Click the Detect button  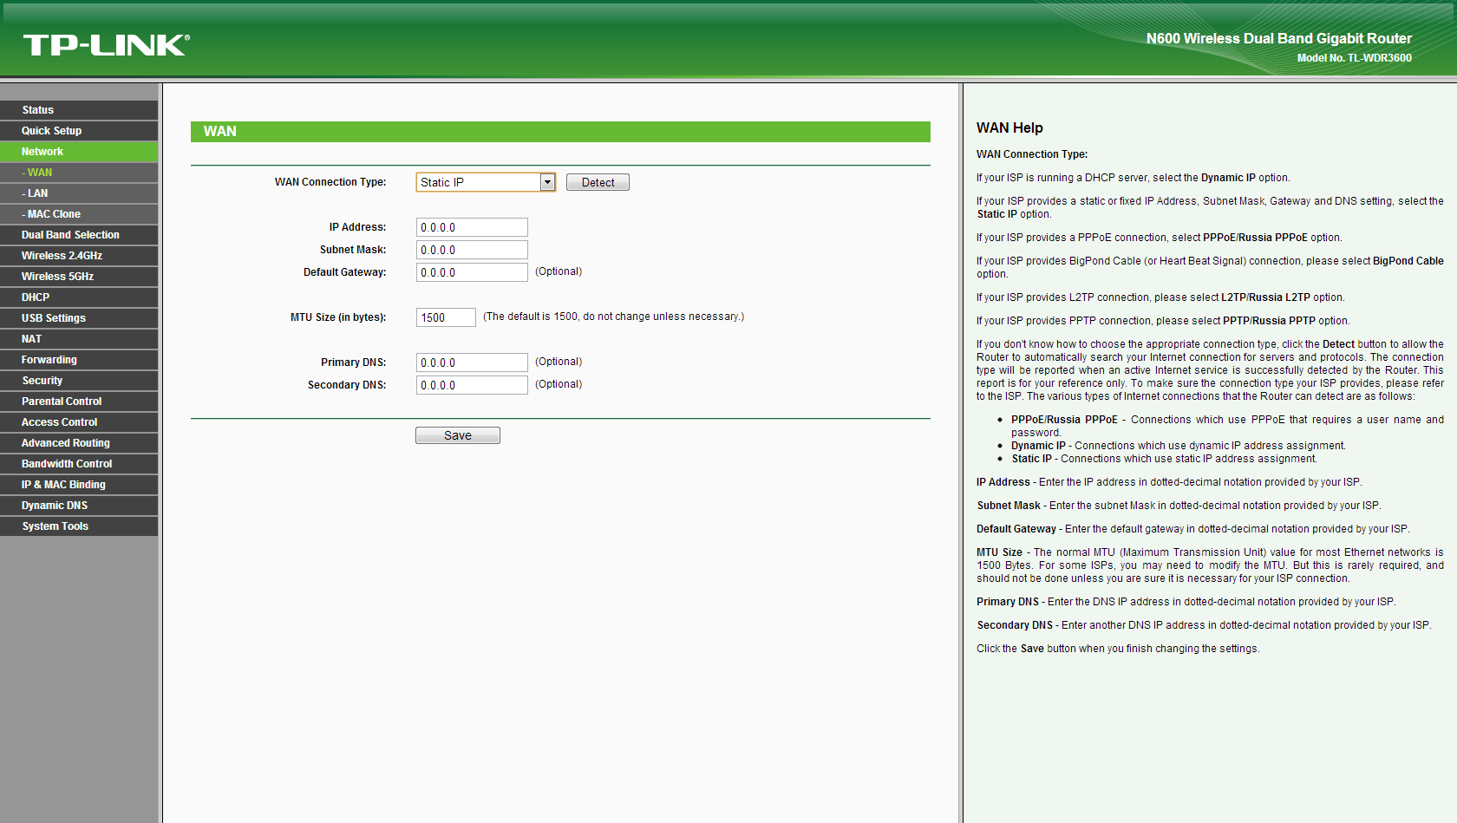598,182
